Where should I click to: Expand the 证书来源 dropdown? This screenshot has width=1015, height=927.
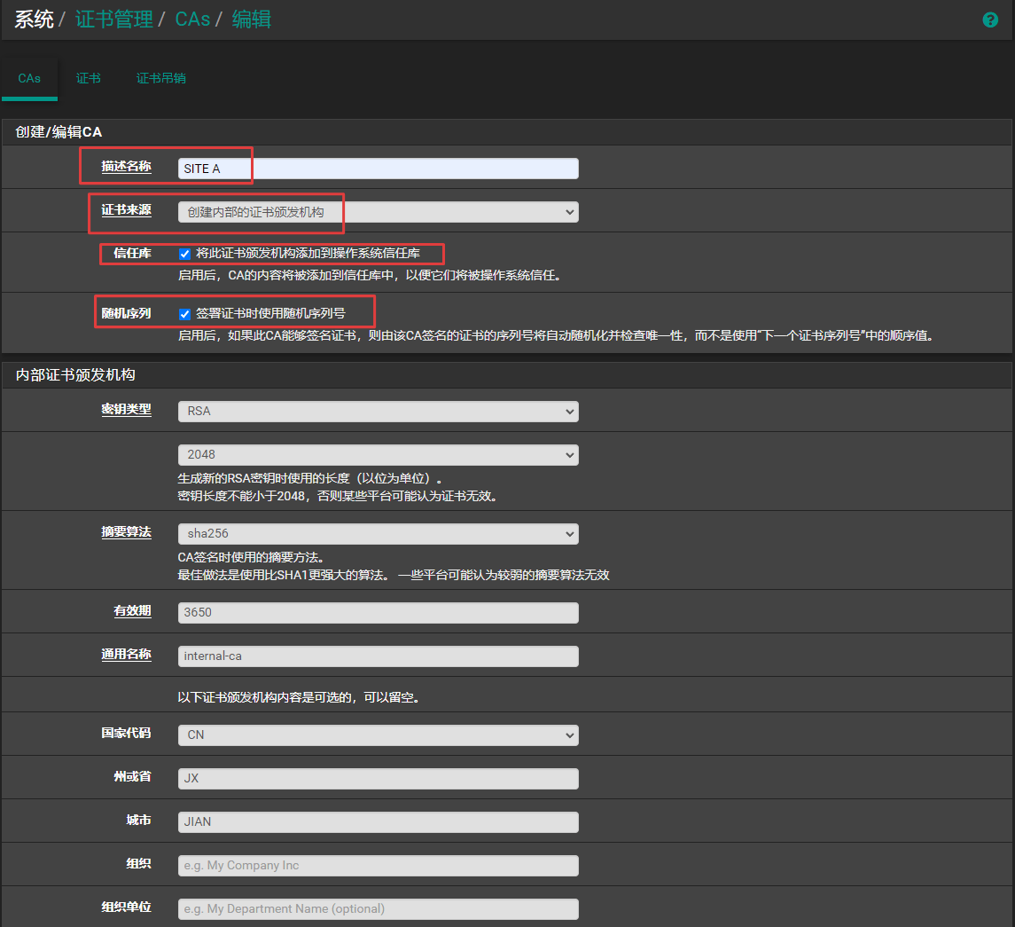coord(378,212)
